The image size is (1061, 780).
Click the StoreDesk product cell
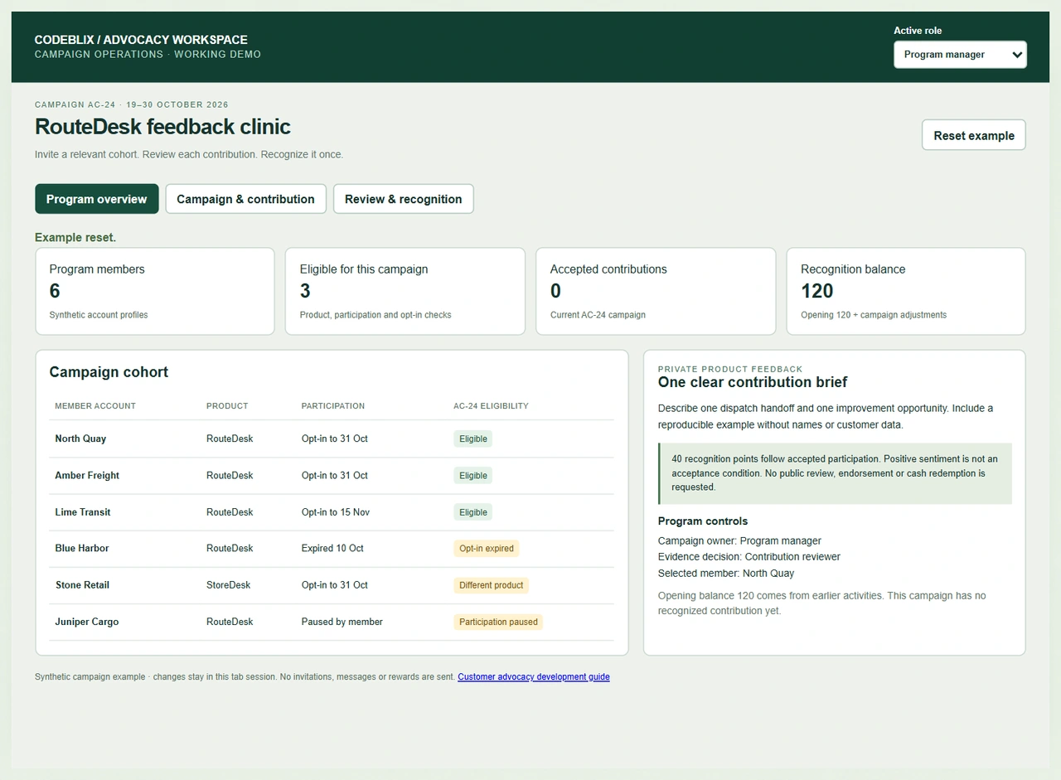[229, 584]
